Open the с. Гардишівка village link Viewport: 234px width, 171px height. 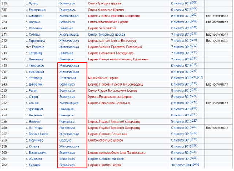[37, 41]
